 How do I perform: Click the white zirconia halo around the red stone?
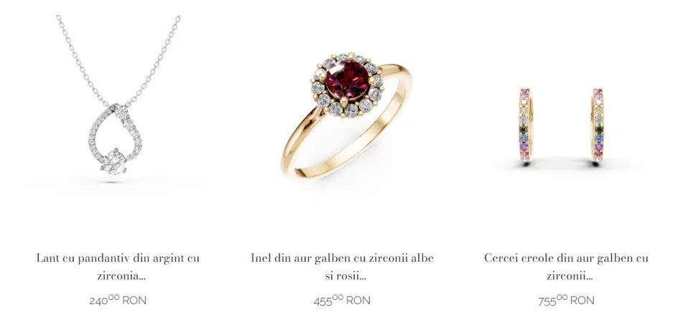point(347,85)
